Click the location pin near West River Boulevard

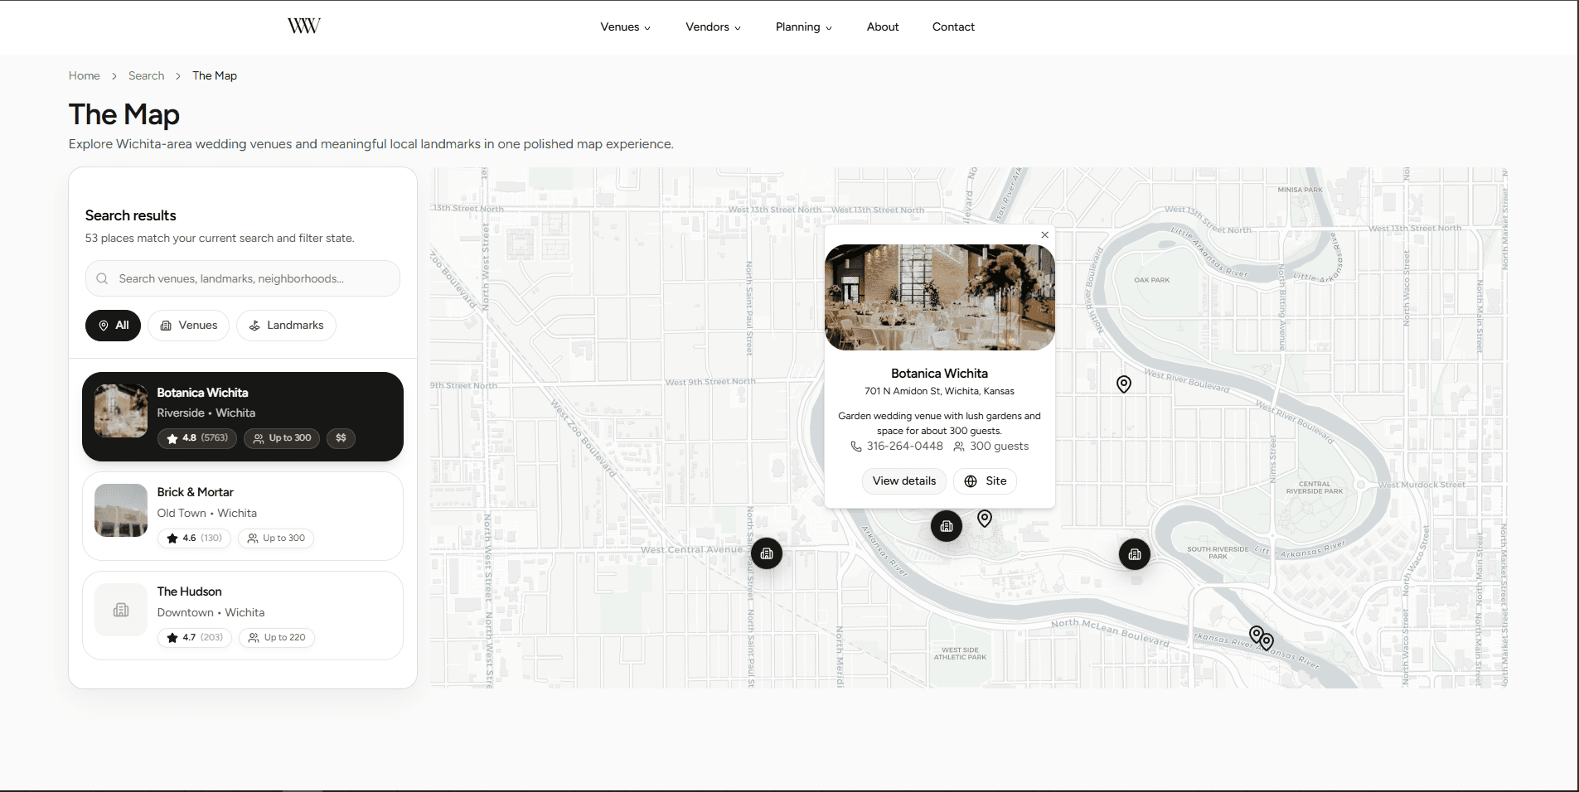tap(1124, 384)
